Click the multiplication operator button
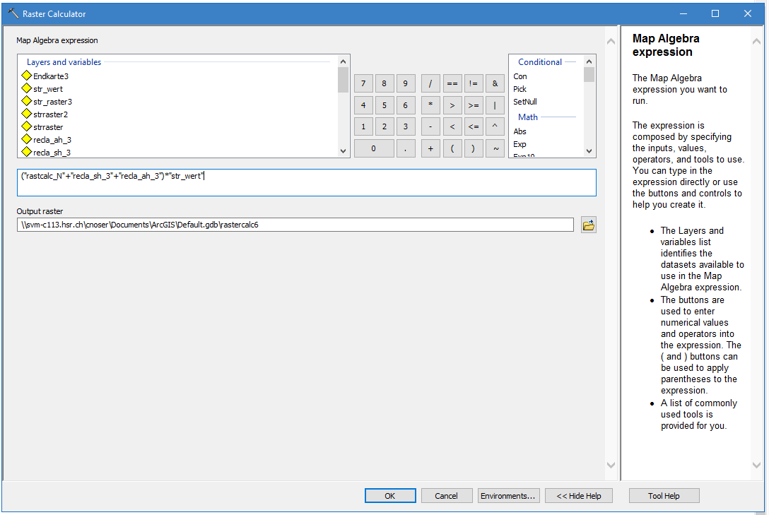Viewport: 769px width, 515px height. tap(430, 105)
